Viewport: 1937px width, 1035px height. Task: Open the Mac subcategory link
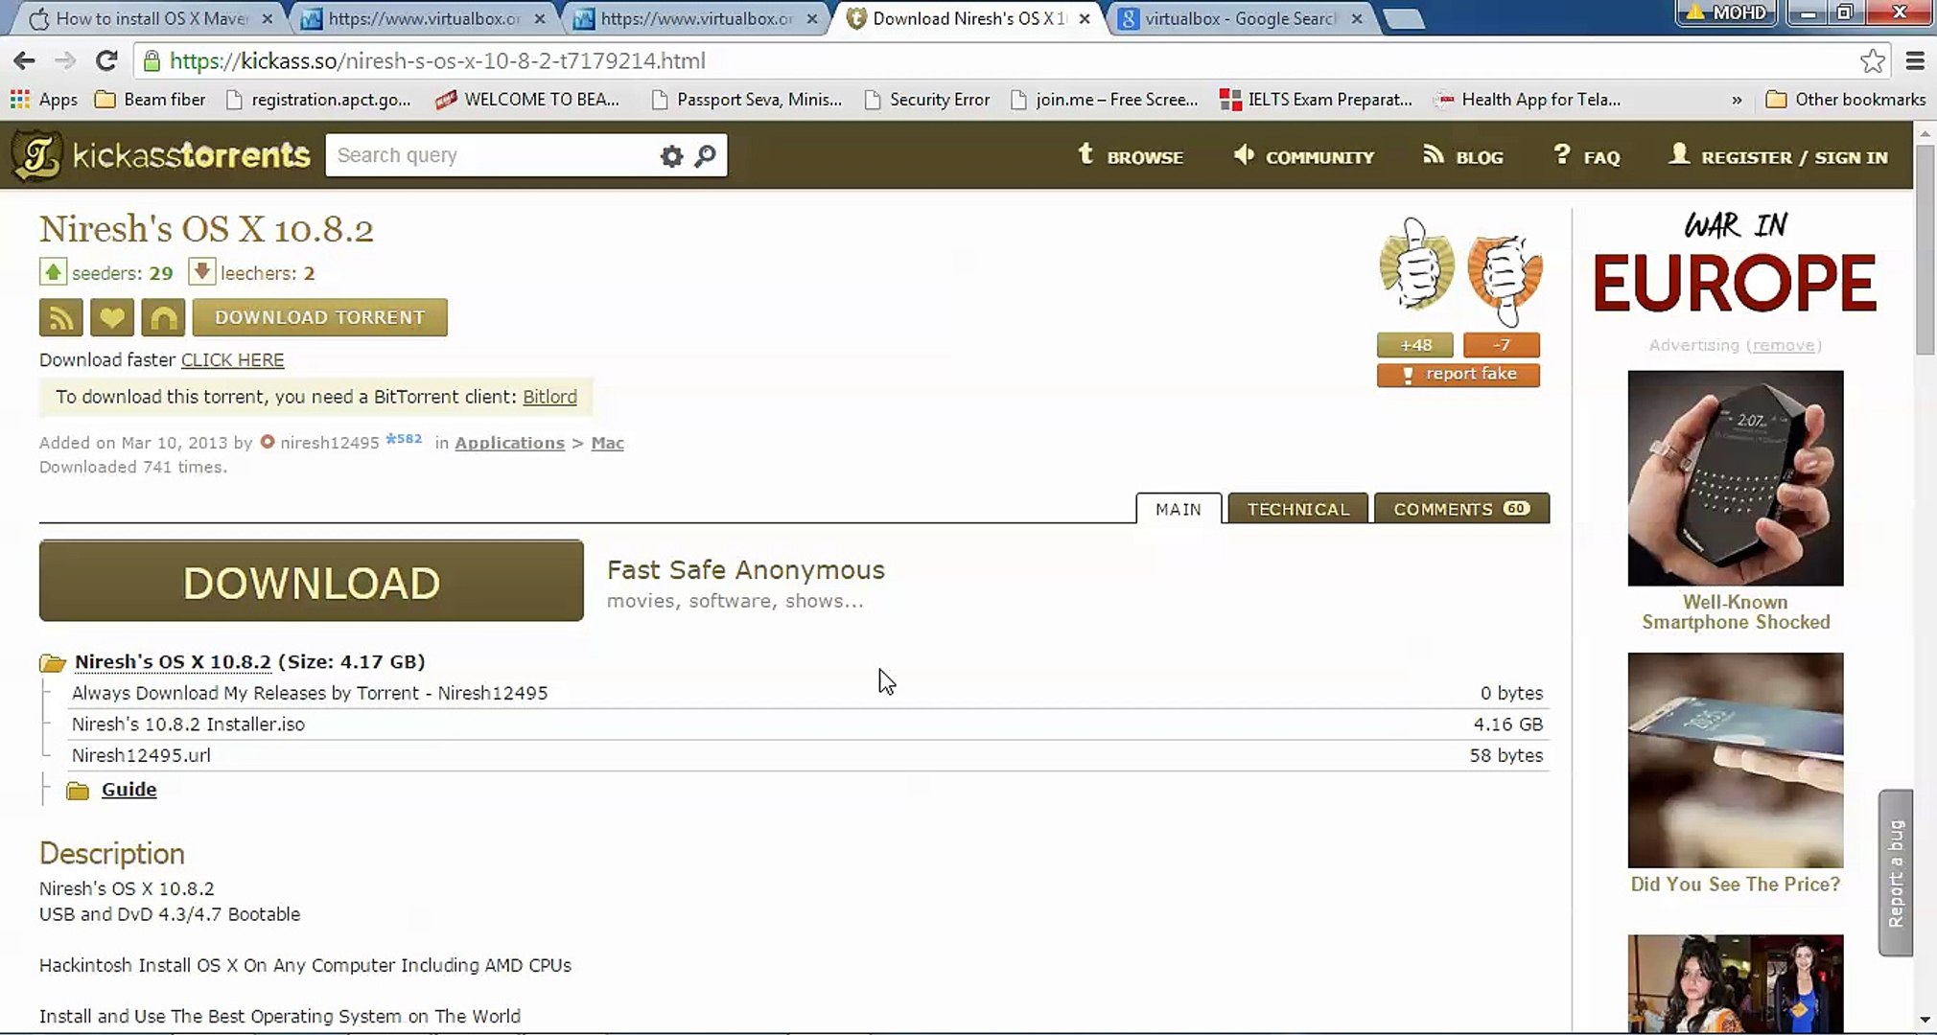pyautogui.click(x=607, y=443)
